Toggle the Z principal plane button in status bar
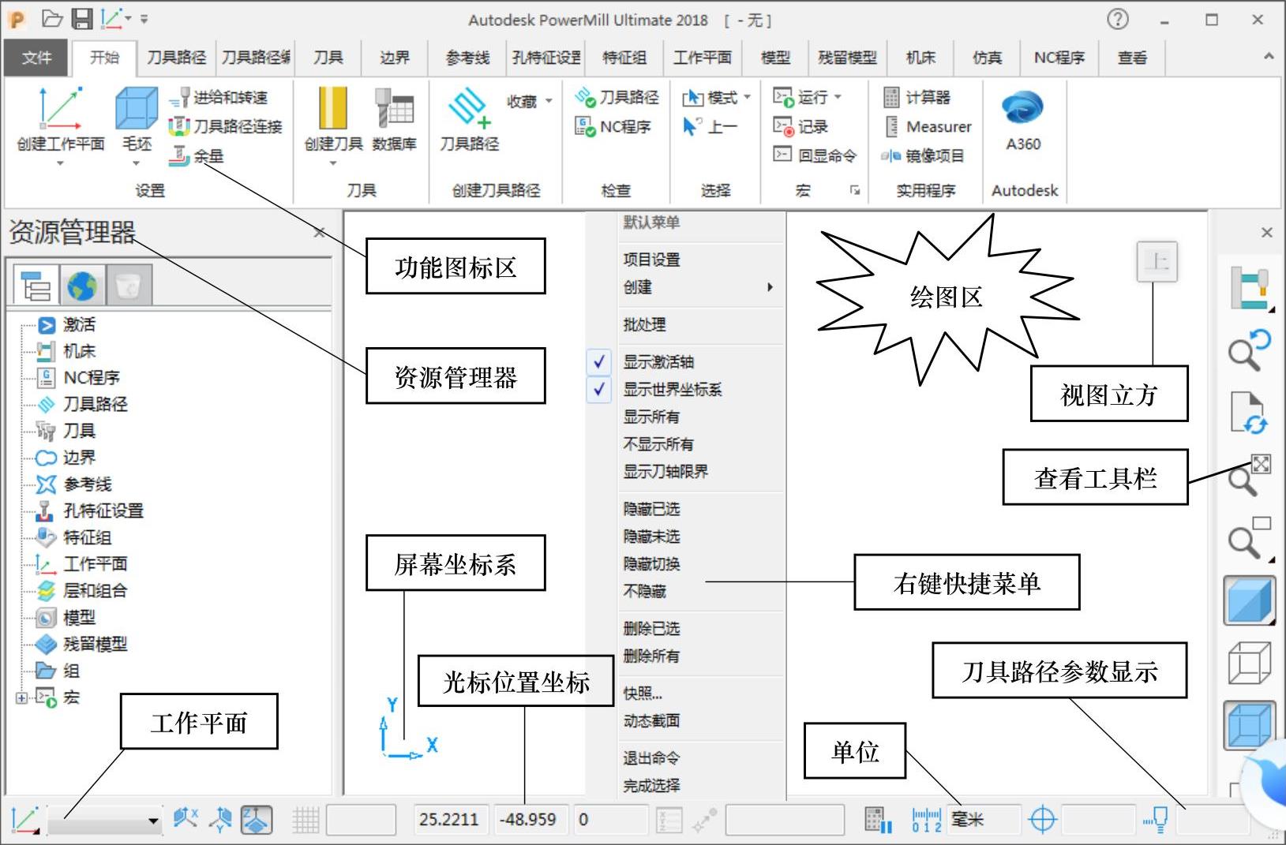The width and height of the screenshot is (1286, 845). point(256,820)
